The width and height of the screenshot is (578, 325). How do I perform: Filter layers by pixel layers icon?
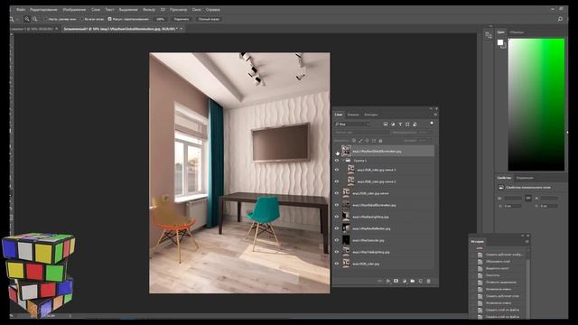pyautogui.click(x=386, y=125)
